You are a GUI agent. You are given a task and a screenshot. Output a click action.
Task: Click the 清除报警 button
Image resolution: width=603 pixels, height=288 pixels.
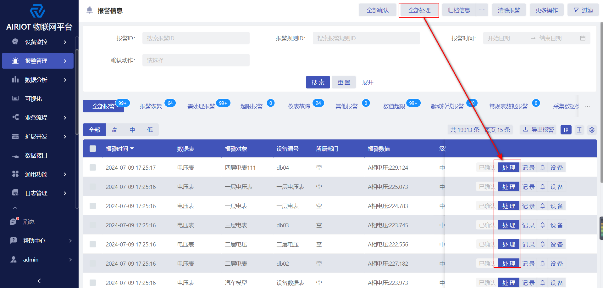509,10
